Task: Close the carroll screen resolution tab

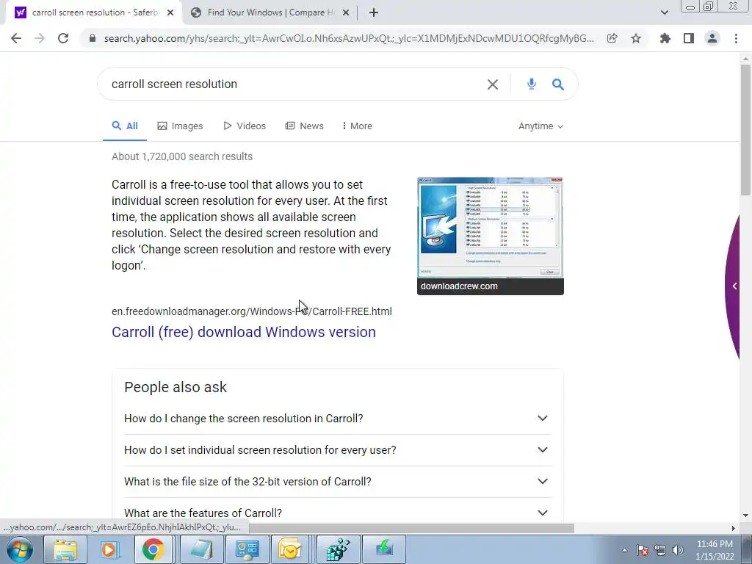Action: pos(170,12)
